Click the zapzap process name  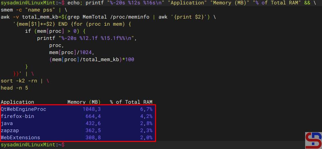10,130
